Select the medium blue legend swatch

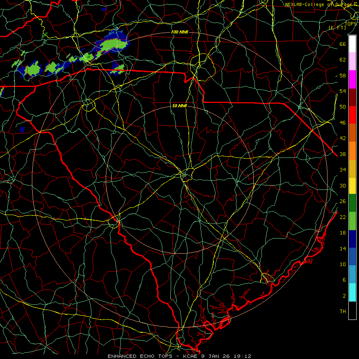click(352, 256)
